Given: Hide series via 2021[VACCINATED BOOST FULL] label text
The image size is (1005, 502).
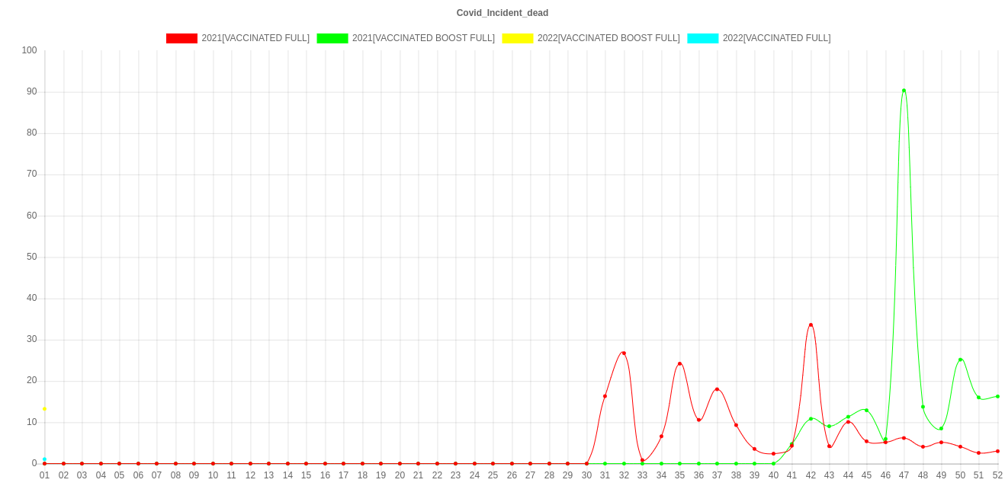Looking at the screenshot, I should coord(423,38).
